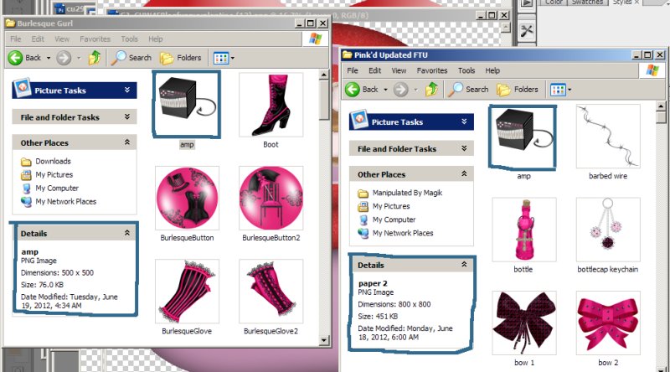670x372 pixels.
Task: Select bow 2 thumbnail
Action: (608, 323)
